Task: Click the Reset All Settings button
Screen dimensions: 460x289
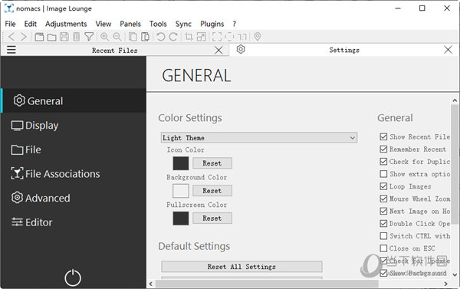Action: 242,267
